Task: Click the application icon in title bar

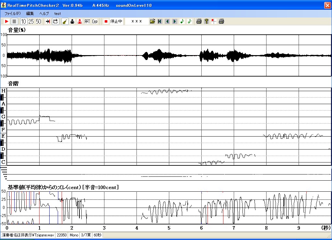Action: tap(3, 5)
